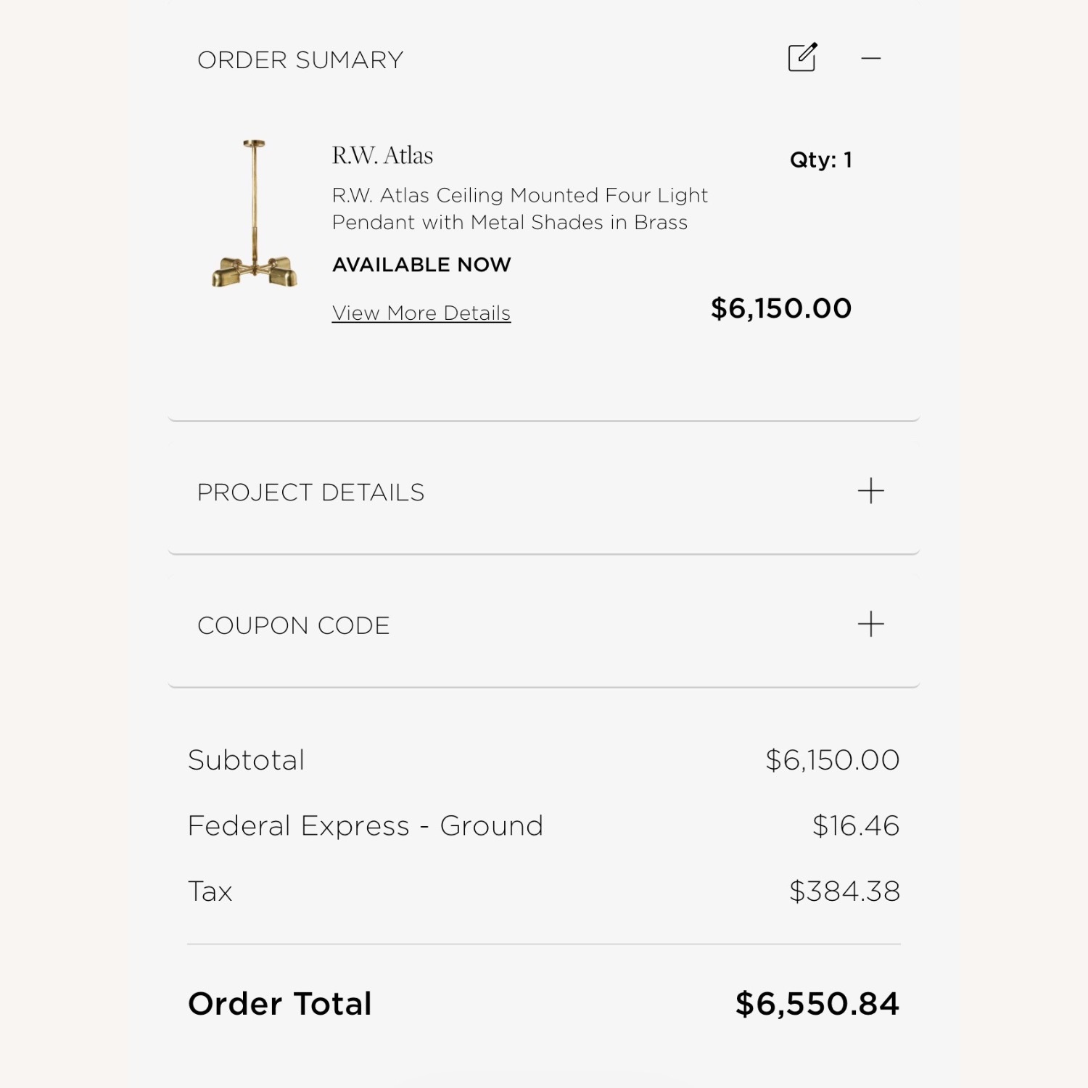Click the $16.46 shipping cost
The width and height of the screenshot is (1088, 1088).
point(855,825)
